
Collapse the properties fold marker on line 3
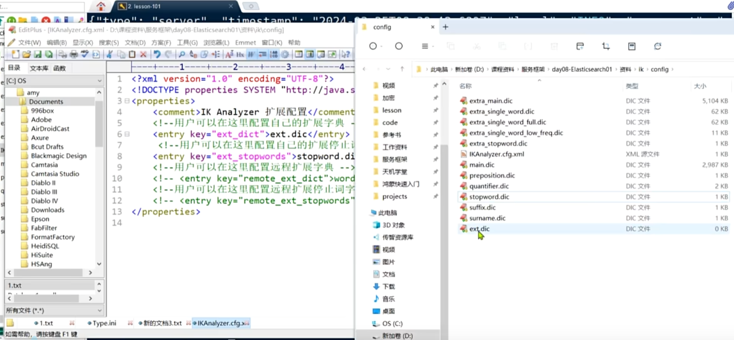(x=127, y=101)
